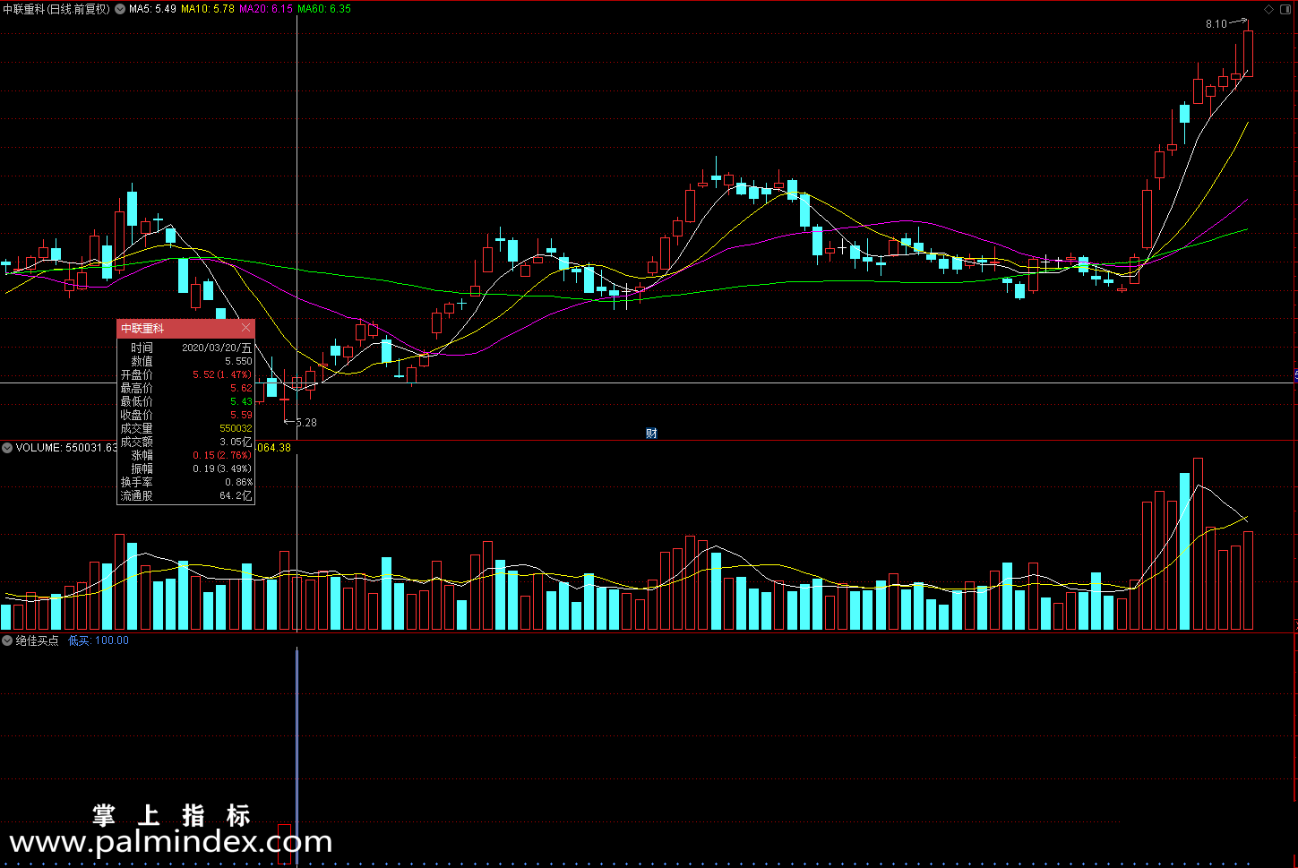
Task: Click the 数值 5.550 row in the popup
Action: [186, 361]
